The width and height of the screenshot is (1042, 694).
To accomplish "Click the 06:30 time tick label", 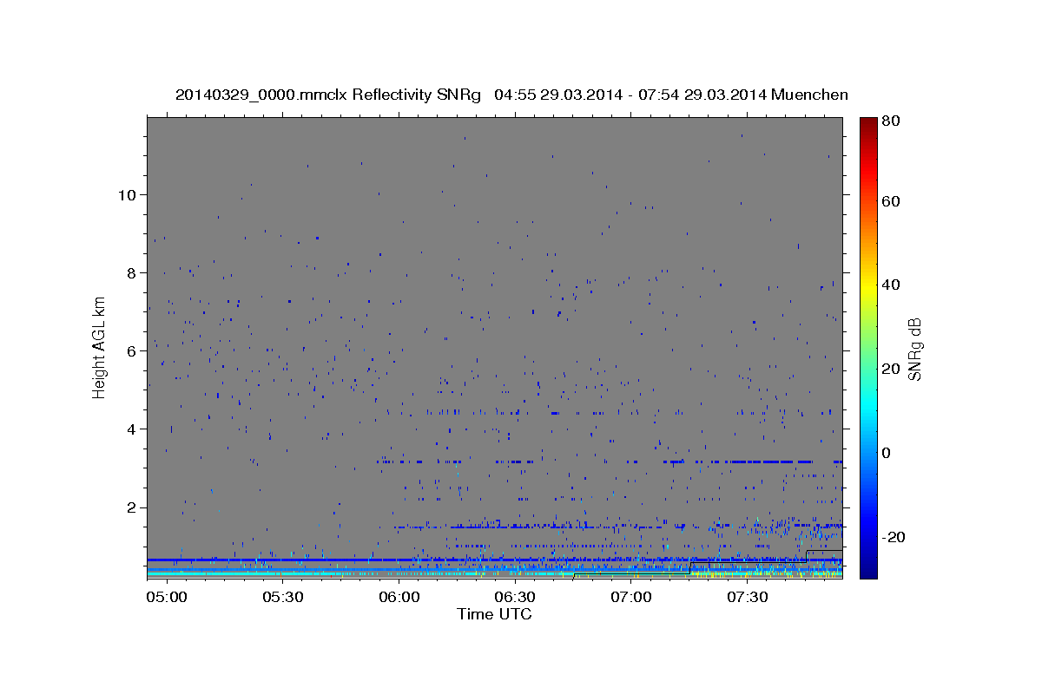I will (x=515, y=597).
